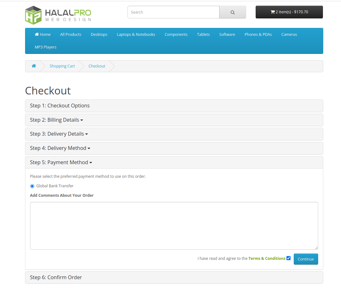Image resolution: width=341 pixels, height=289 pixels.
Task: Open the Components menu
Action: (176, 34)
